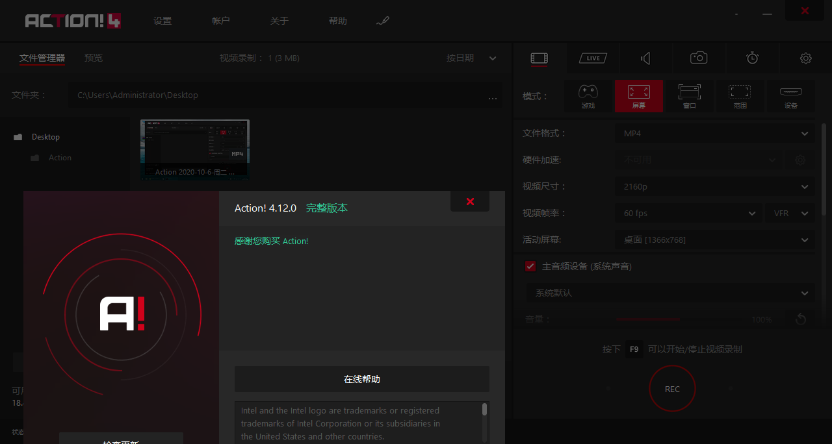
Task: Open the settings gear in the right panel
Action: pyautogui.click(x=805, y=58)
